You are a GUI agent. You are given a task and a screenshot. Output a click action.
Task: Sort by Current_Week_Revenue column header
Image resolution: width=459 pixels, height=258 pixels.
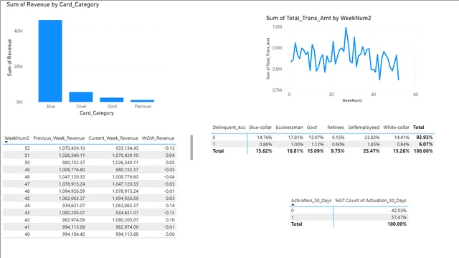point(113,138)
